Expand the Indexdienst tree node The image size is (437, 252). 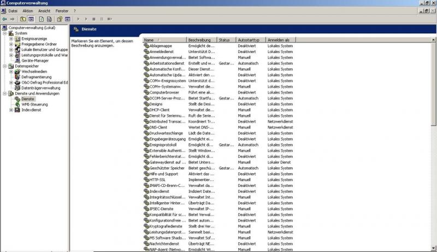(11, 110)
